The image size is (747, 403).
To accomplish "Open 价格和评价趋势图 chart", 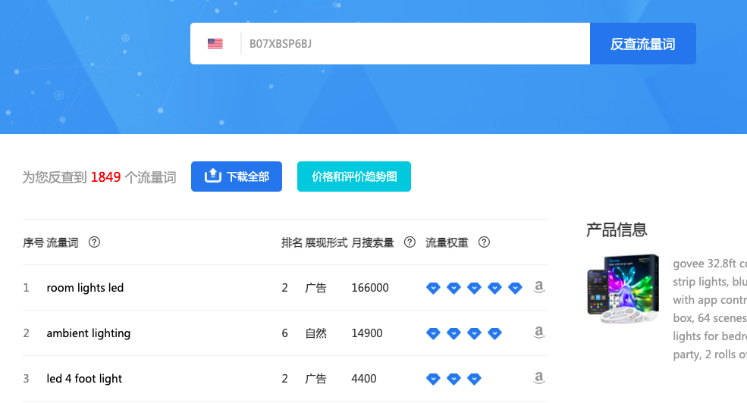I will tap(353, 177).
